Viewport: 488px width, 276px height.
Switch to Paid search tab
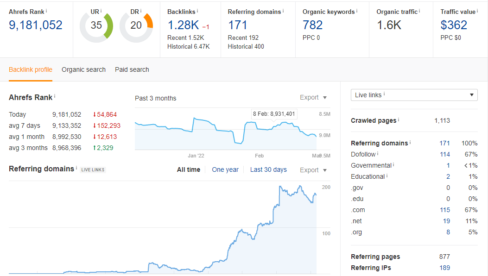coord(132,70)
